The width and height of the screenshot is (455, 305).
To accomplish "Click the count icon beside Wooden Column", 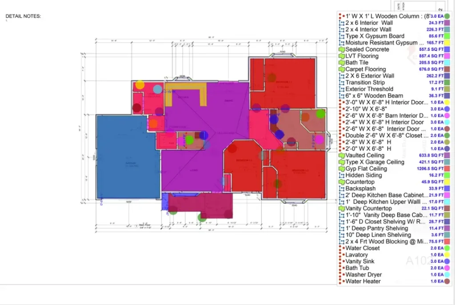I will [x=341, y=16].
